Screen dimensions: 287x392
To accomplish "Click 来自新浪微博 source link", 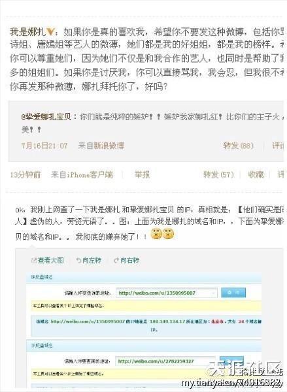I will pos(101,146).
